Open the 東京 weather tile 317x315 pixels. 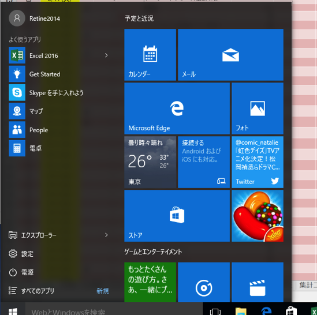150,162
